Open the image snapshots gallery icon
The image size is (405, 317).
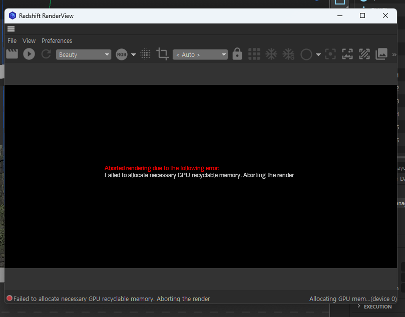tap(381, 54)
